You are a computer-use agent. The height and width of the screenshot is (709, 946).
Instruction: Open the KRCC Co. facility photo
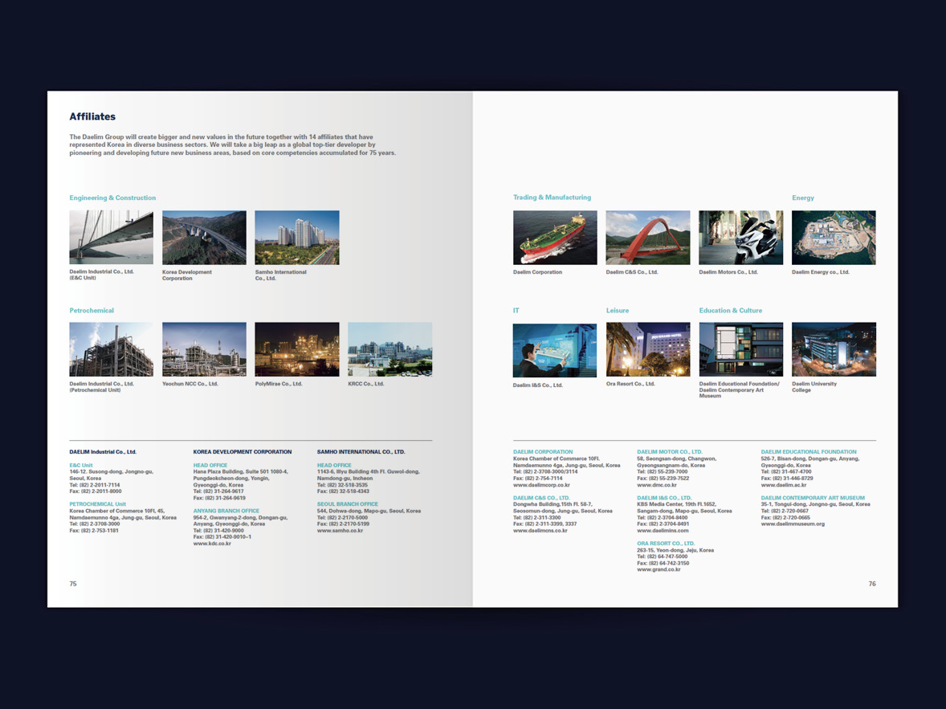[389, 349]
